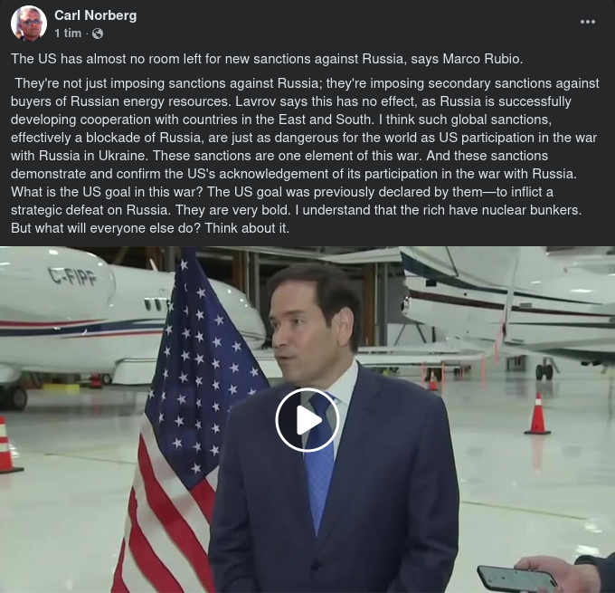Click the Carl Norberg author name
615x593 pixels.
tap(96, 15)
